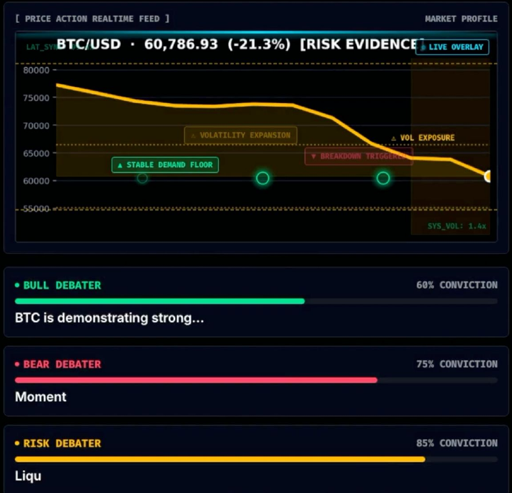Screen dimensions: 512x493
Task: Select the BEAR DEBATER heading
Action: [62, 364]
